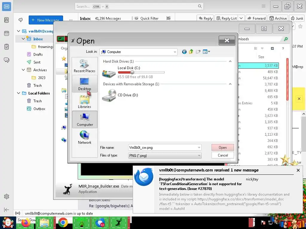Collapse the Hard Disk Drives group

(230, 61)
